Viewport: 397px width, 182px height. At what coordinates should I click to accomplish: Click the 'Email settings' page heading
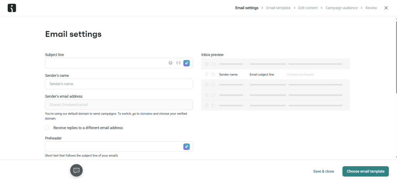point(73,34)
